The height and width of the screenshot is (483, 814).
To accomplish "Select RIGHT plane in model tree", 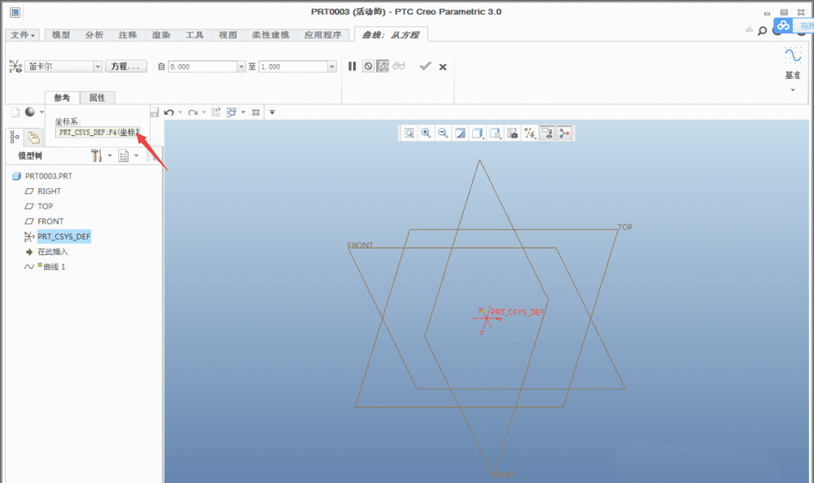I will point(50,191).
